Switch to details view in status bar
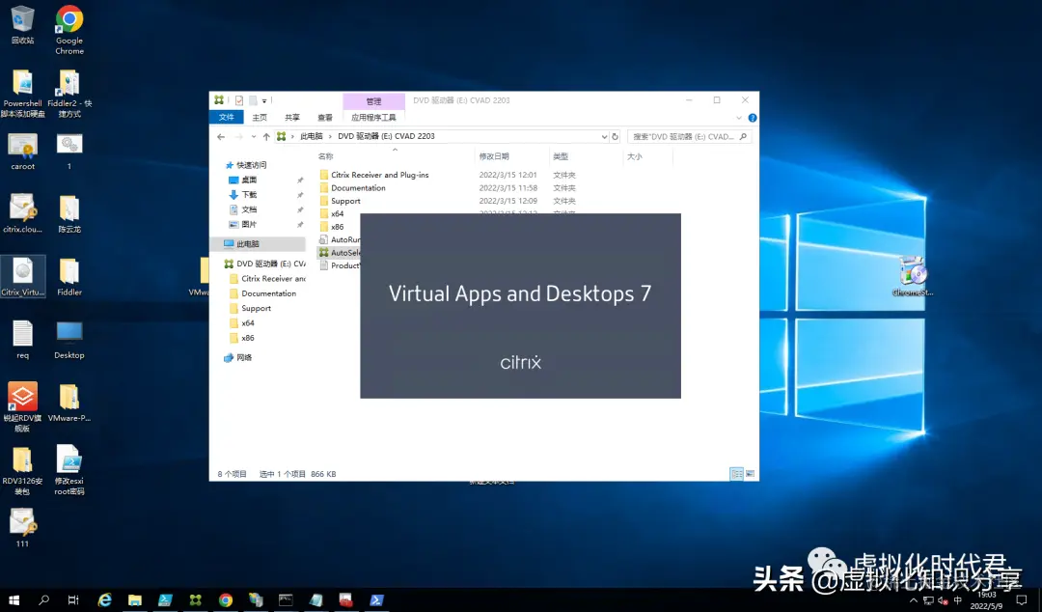Image resolution: width=1042 pixels, height=612 pixels. (737, 473)
